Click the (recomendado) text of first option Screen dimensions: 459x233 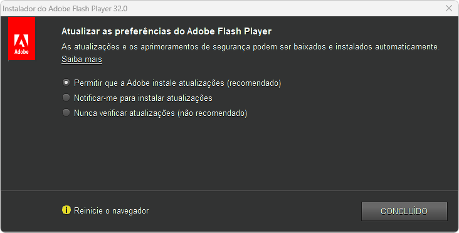tap(254, 83)
